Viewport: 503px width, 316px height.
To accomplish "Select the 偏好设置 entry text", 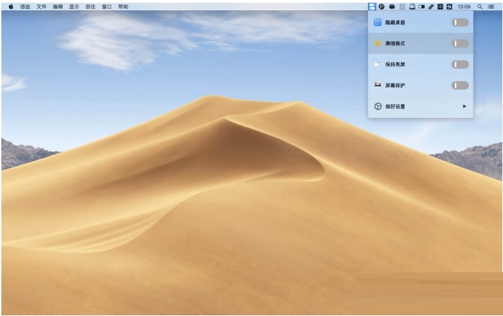I will 395,106.
